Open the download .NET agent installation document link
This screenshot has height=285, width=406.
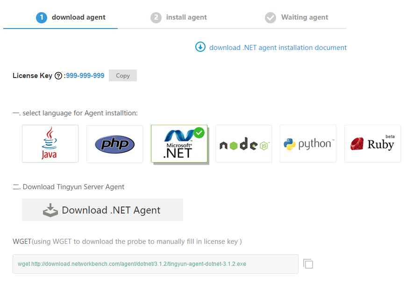pos(278,47)
